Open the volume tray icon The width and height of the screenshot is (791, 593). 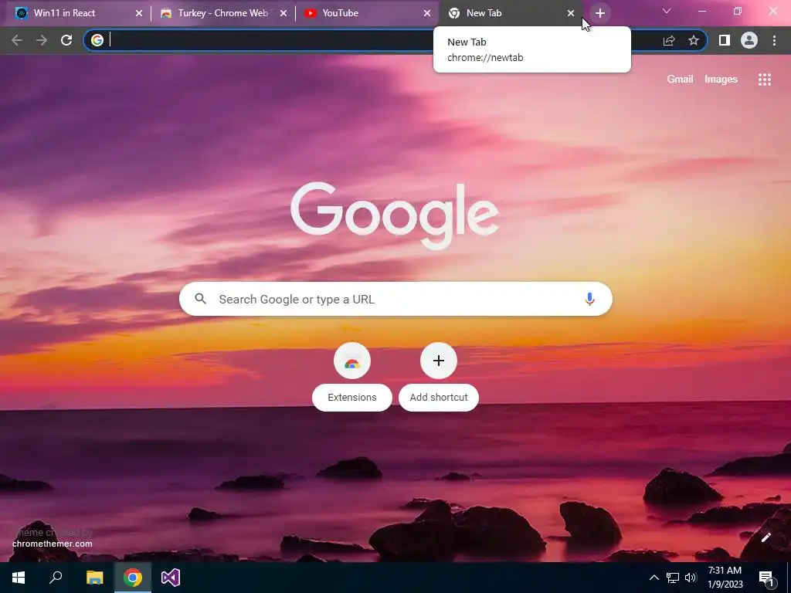[691, 578]
